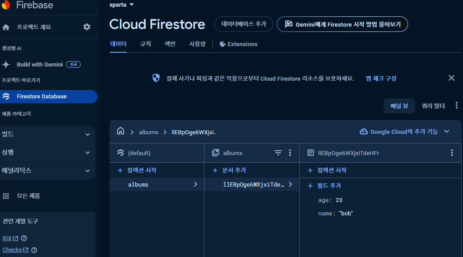Open the sparta project dropdown
The image size is (463, 257).
(x=122, y=5)
